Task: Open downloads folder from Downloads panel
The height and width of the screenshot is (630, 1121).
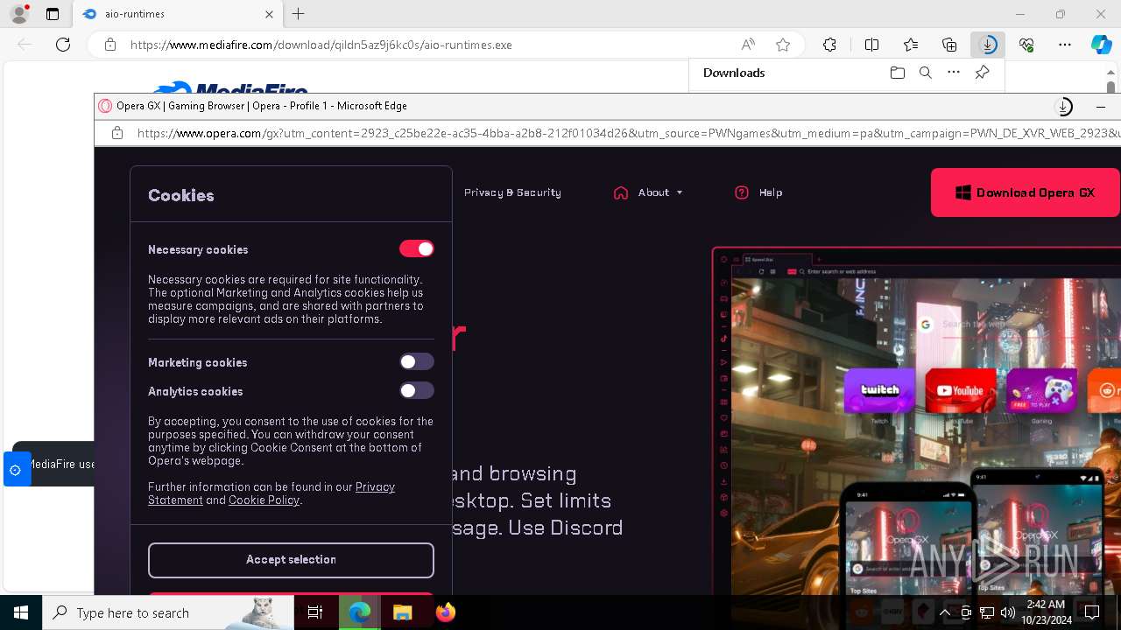Action: click(897, 73)
